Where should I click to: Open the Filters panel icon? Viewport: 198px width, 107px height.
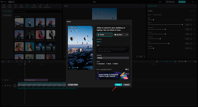[x=40, y=5]
